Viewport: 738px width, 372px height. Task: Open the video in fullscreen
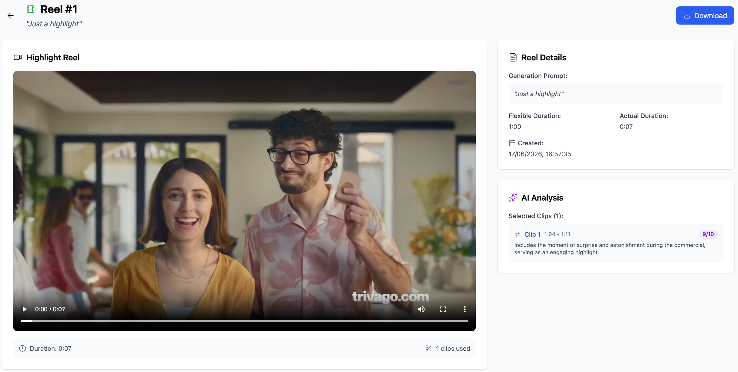443,309
